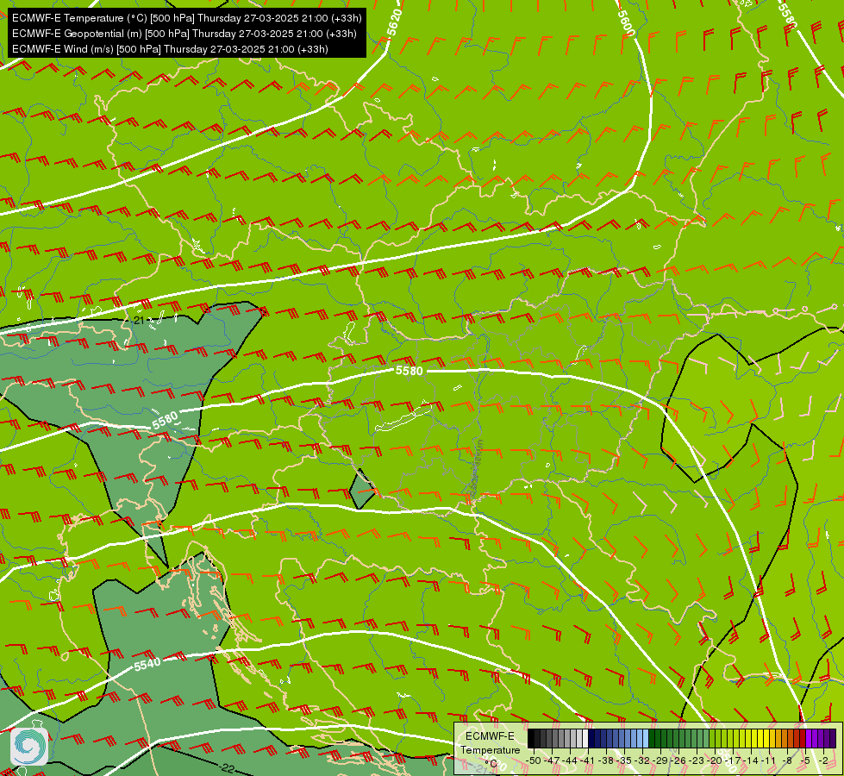Click the 5580 label in the map center

(x=409, y=371)
